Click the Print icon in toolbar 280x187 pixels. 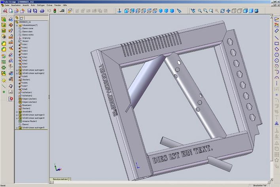click(42, 11)
